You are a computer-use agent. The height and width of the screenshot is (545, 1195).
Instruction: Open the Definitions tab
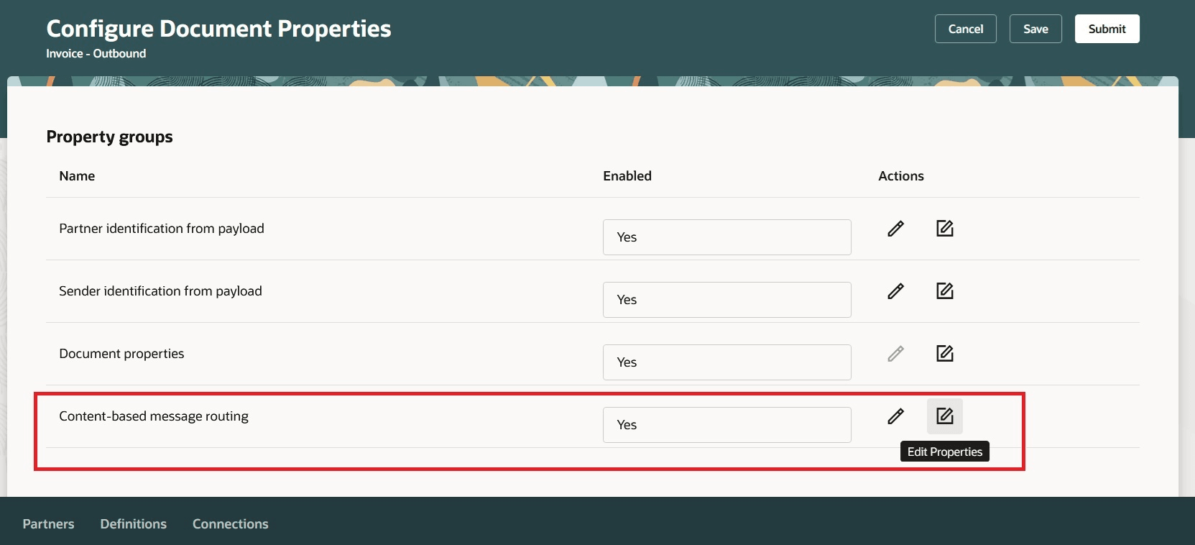(133, 524)
